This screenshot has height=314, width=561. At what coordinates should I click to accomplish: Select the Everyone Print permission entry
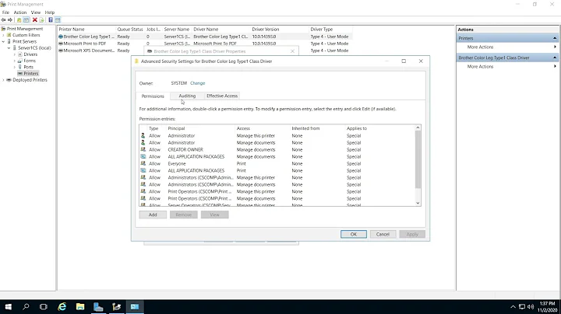(277, 163)
